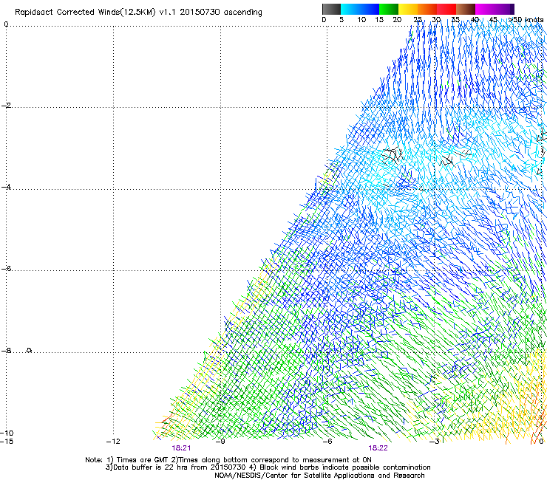Click the '35' label under the color scale

tap(455, 20)
